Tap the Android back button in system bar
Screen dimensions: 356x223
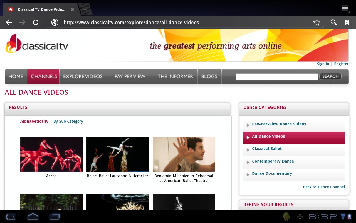click(10, 217)
